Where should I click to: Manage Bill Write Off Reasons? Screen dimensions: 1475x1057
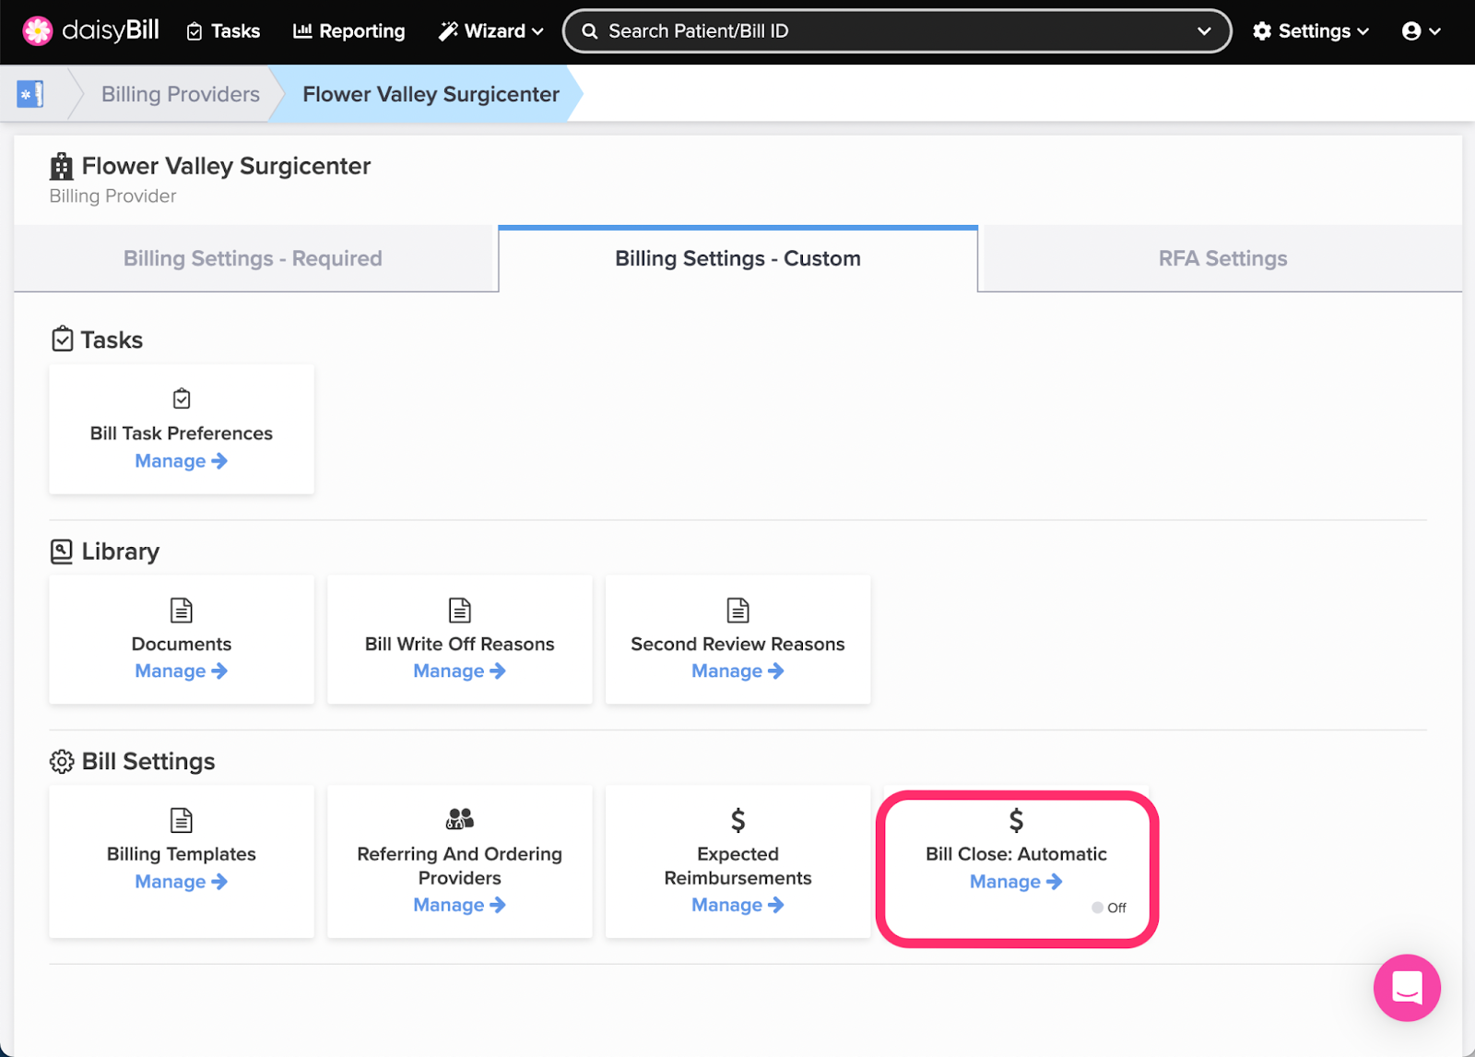click(460, 671)
